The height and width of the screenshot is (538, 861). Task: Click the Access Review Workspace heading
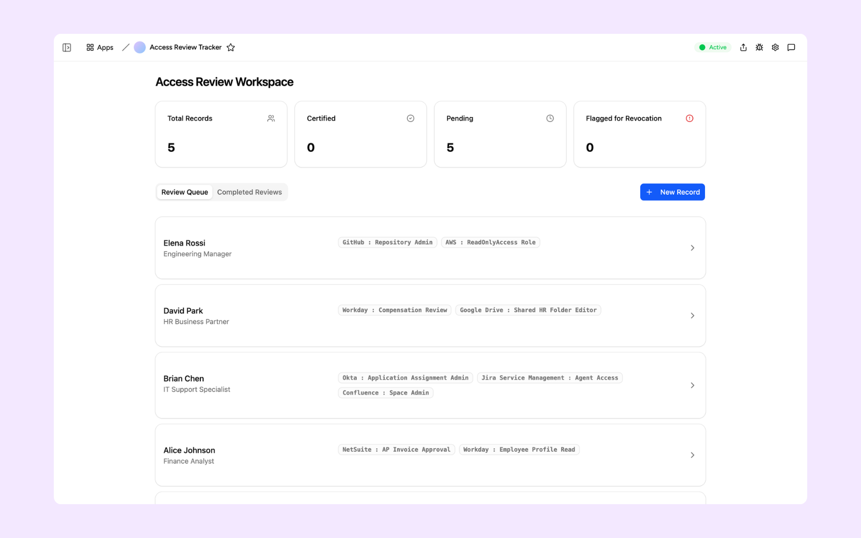tap(224, 82)
